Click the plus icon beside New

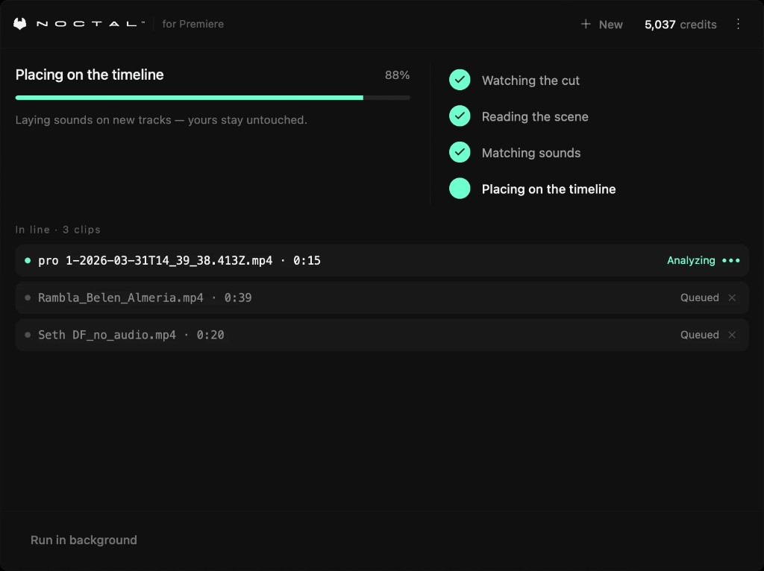tap(586, 24)
